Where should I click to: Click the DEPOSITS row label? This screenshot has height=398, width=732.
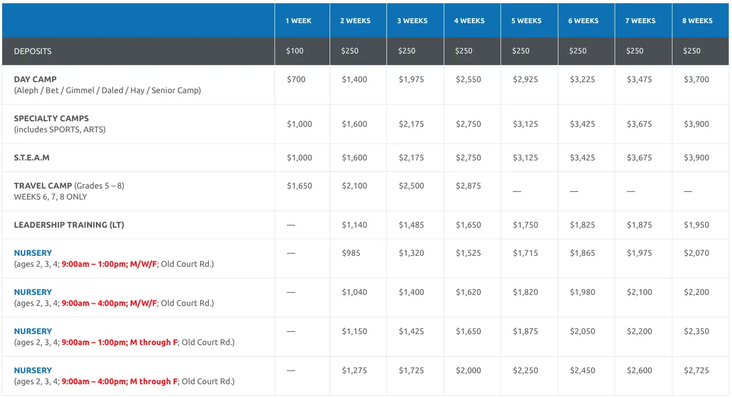tap(33, 51)
